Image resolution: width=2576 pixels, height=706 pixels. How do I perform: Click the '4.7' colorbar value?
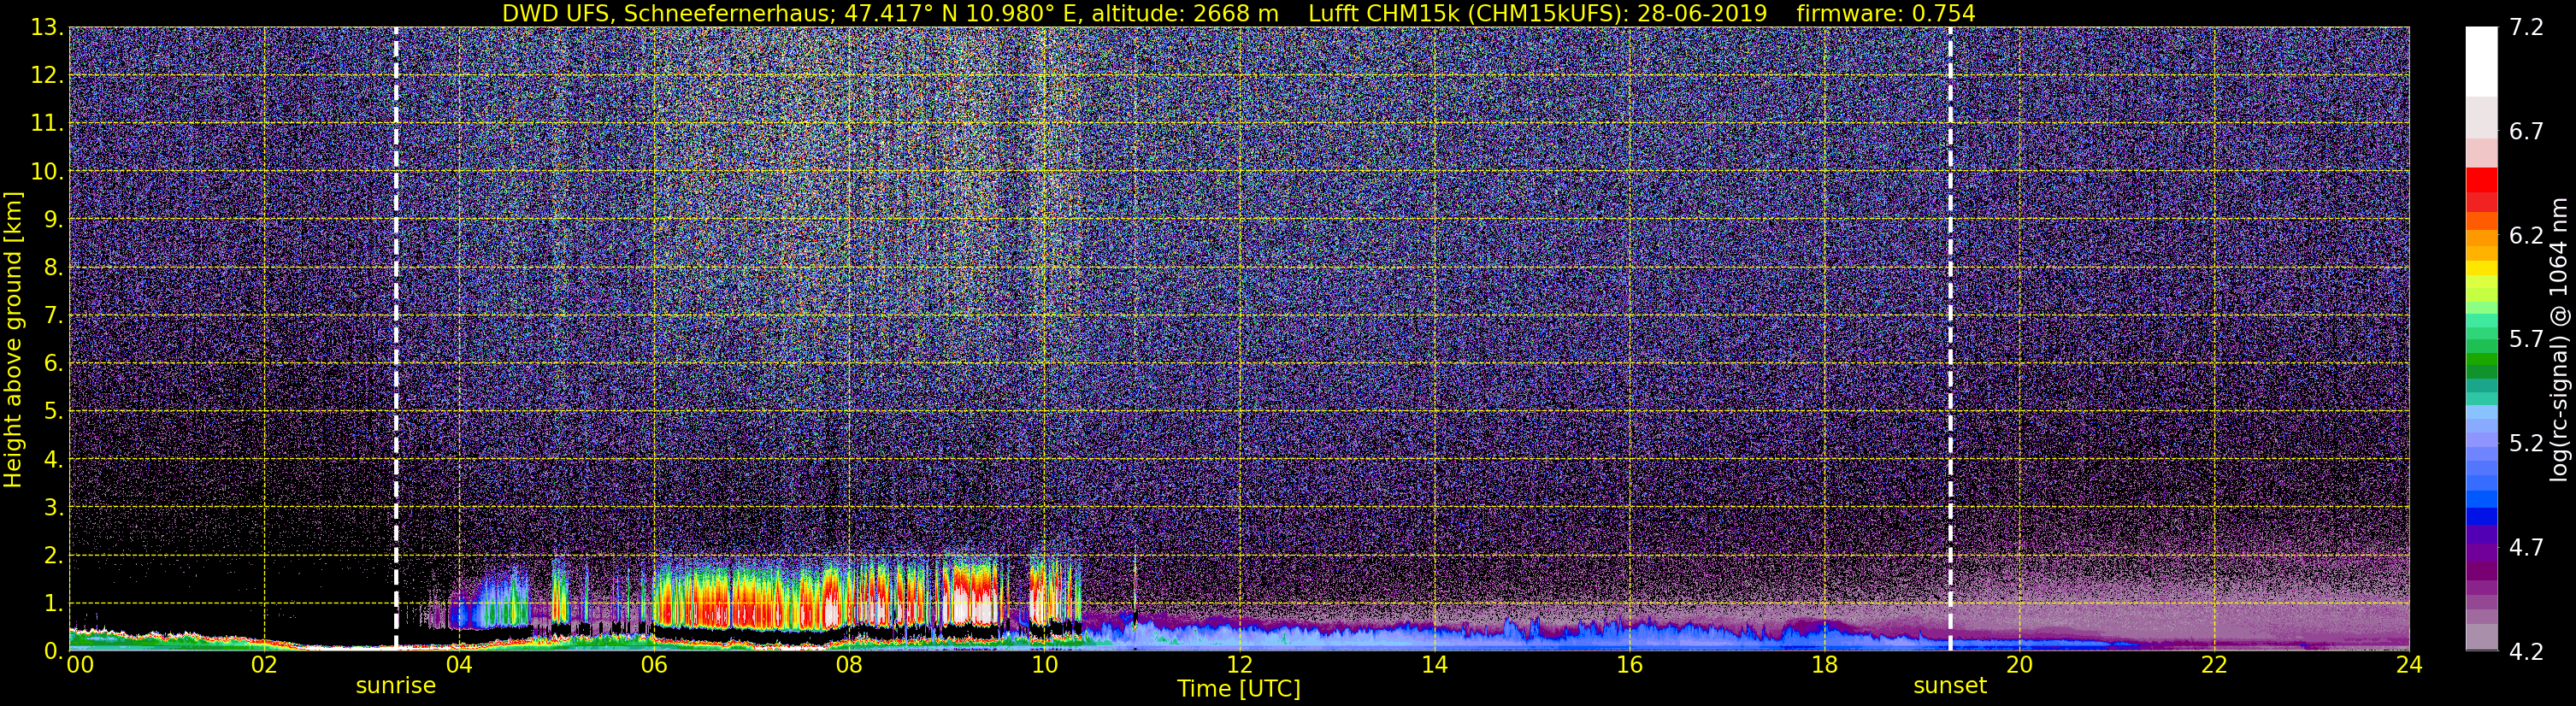2526,548
